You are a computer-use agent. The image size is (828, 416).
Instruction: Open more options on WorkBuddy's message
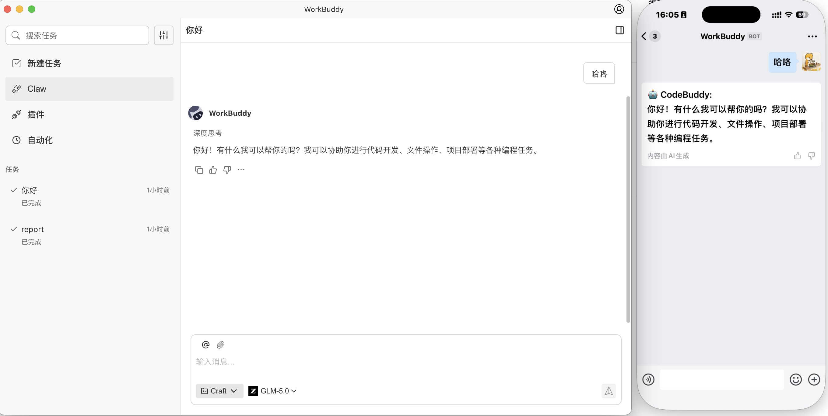(241, 170)
